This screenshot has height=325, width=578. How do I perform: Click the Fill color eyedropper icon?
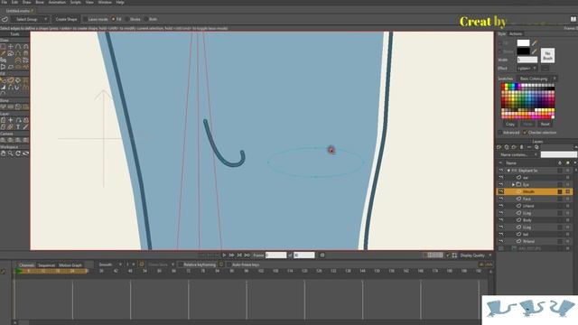pyautogui.click(x=534, y=43)
